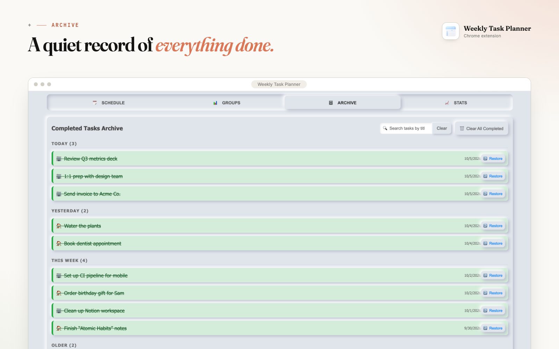Click the 'THIS WEEK (4)' section header
Image resolution: width=559 pixels, height=349 pixels.
pyautogui.click(x=70, y=261)
